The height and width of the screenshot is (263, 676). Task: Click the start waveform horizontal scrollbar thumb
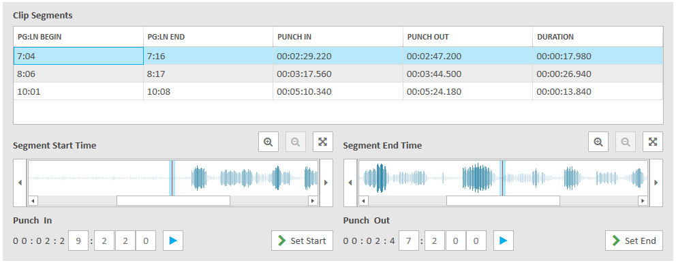[x=173, y=200]
